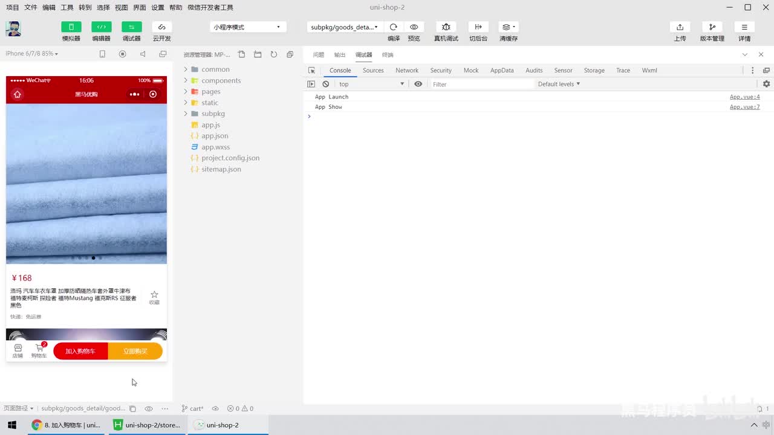This screenshot has height=435, width=774.
Task: Click the 切后台 switch-to-background icon
Action: click(478, 27)
